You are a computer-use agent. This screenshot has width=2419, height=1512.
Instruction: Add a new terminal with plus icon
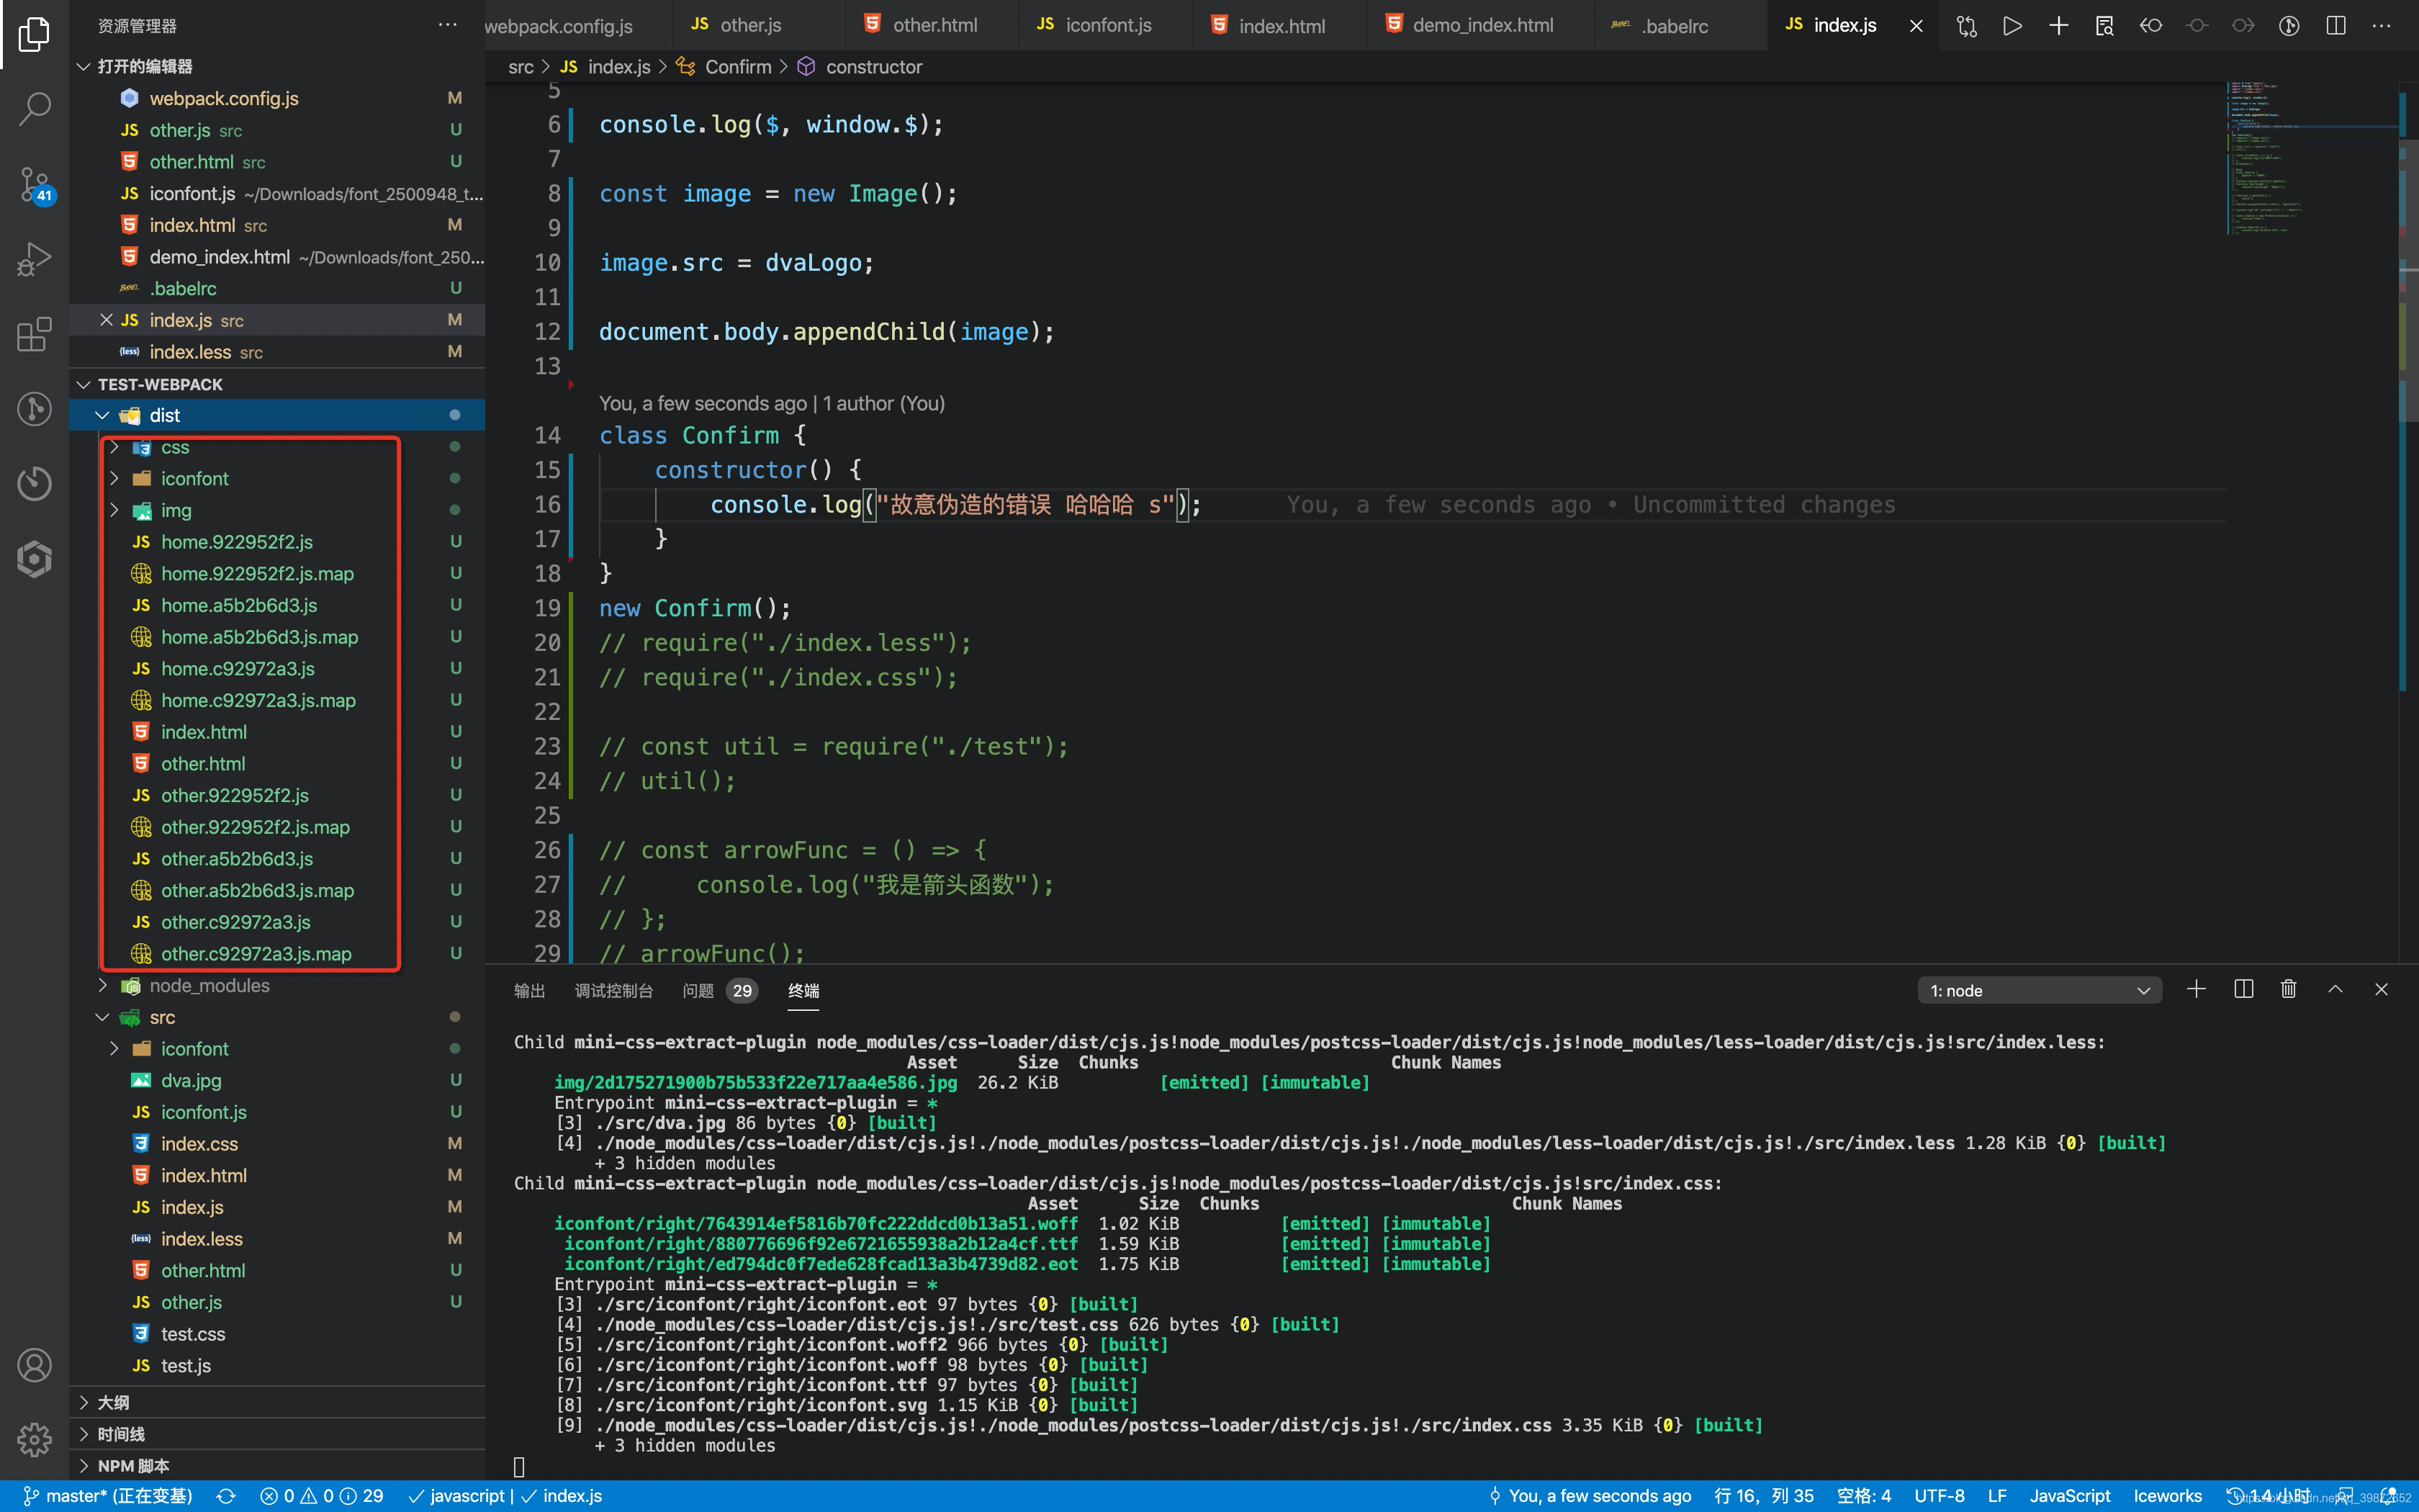tap(2196, 989)
